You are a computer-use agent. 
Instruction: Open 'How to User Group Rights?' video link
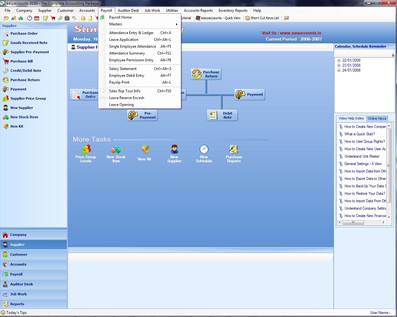(x=364, y=141)
